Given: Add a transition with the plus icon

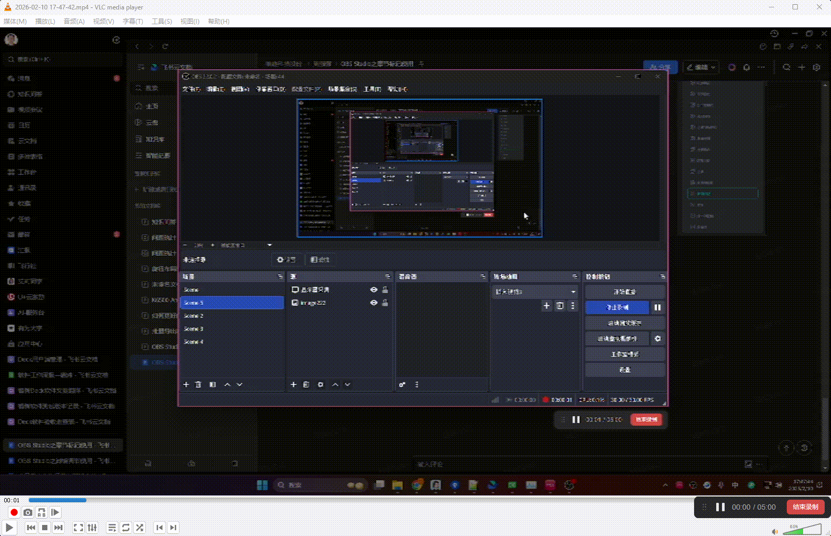Looking at the screenshot, I should [547, 305].
